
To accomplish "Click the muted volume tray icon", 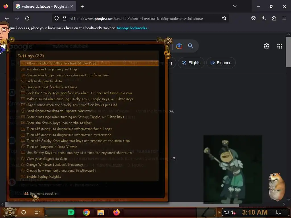I will 233,212.
